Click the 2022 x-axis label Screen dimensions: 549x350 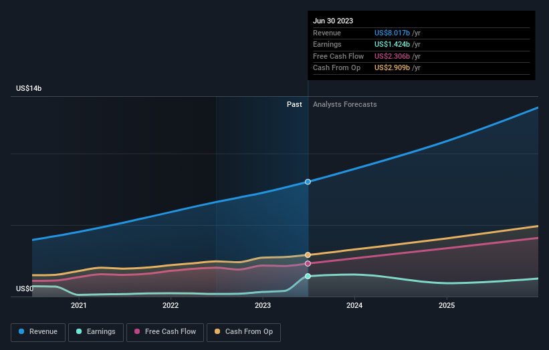pos(171,305)
